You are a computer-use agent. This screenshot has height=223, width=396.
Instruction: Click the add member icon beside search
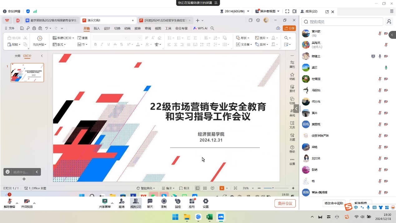pyautogui.click(x=389, y=22)
